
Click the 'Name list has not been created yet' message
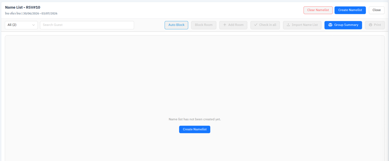pyautogui.click(x=195, y=119)
